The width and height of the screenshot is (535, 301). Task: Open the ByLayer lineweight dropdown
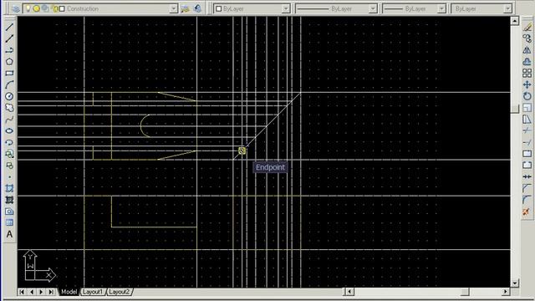tap(441, 8)
